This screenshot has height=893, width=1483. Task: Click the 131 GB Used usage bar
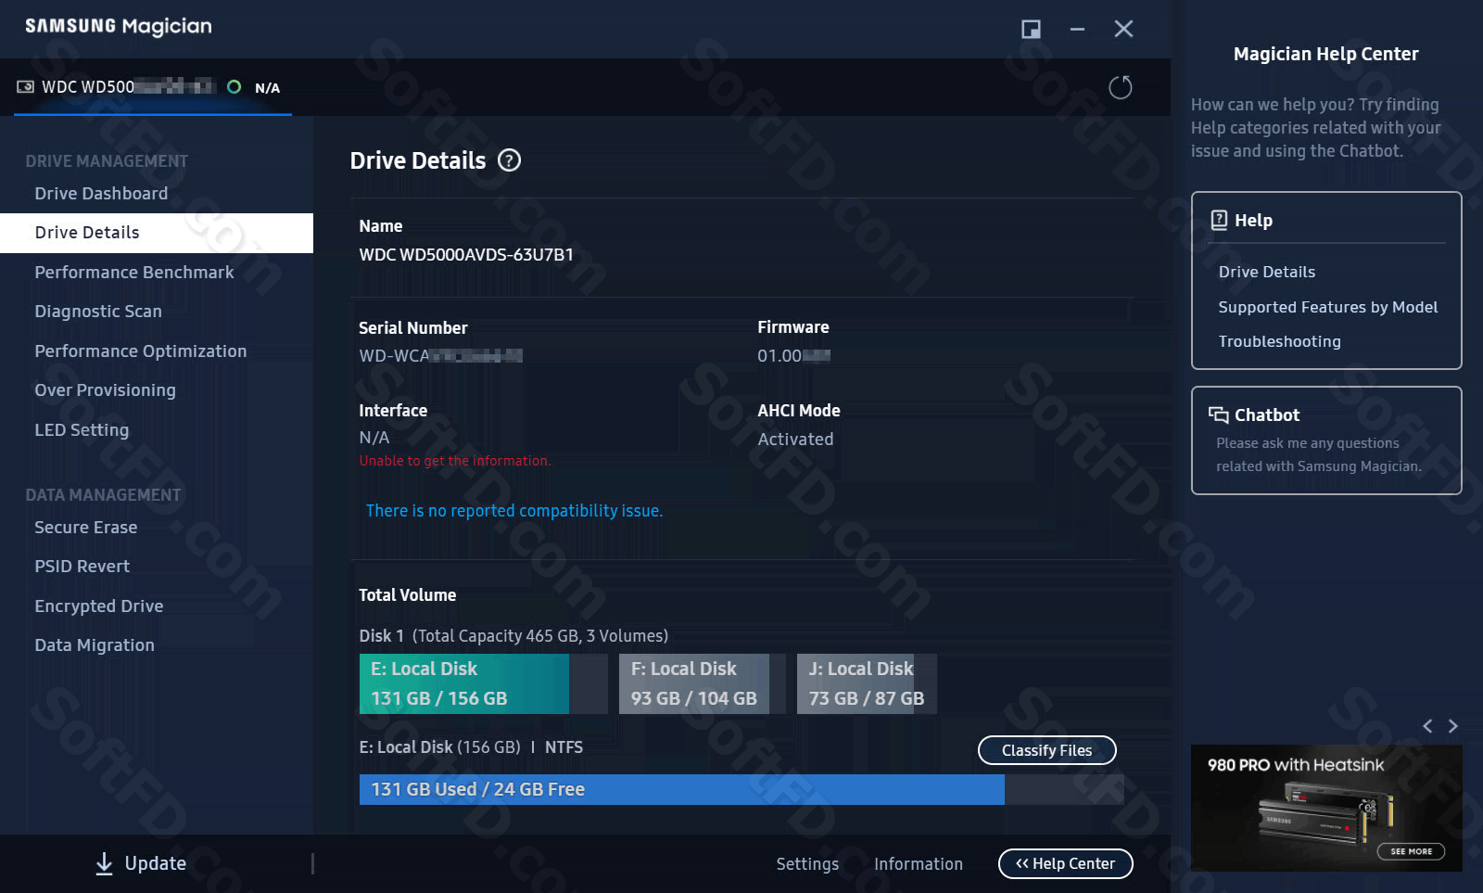coord(741,789)
